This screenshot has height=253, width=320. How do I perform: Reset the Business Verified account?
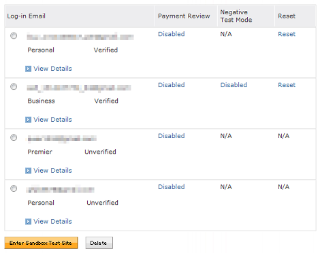tap(287, 85)
